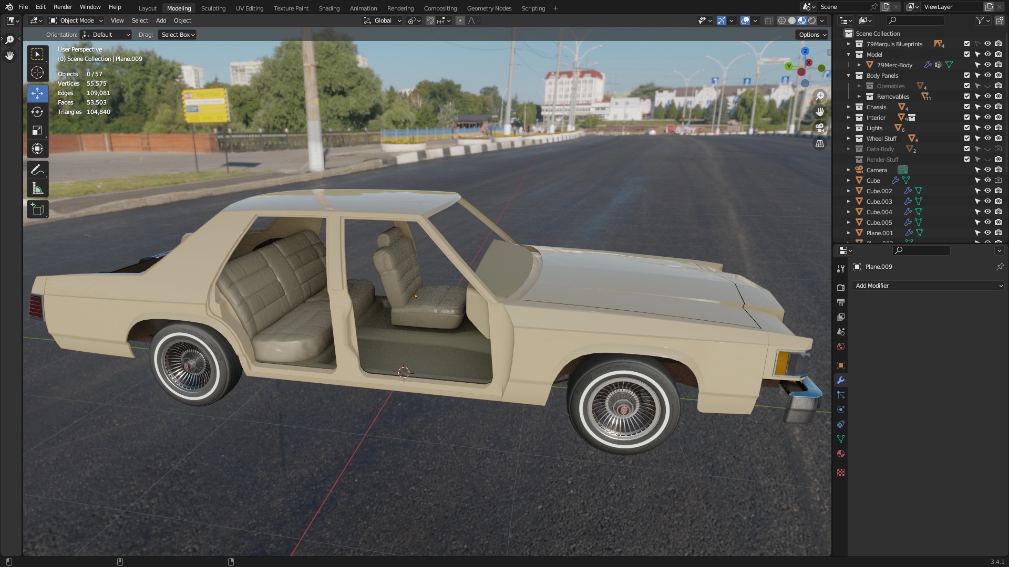Open the Add Modifier dropdown
1009x567 pixels.
929,286
